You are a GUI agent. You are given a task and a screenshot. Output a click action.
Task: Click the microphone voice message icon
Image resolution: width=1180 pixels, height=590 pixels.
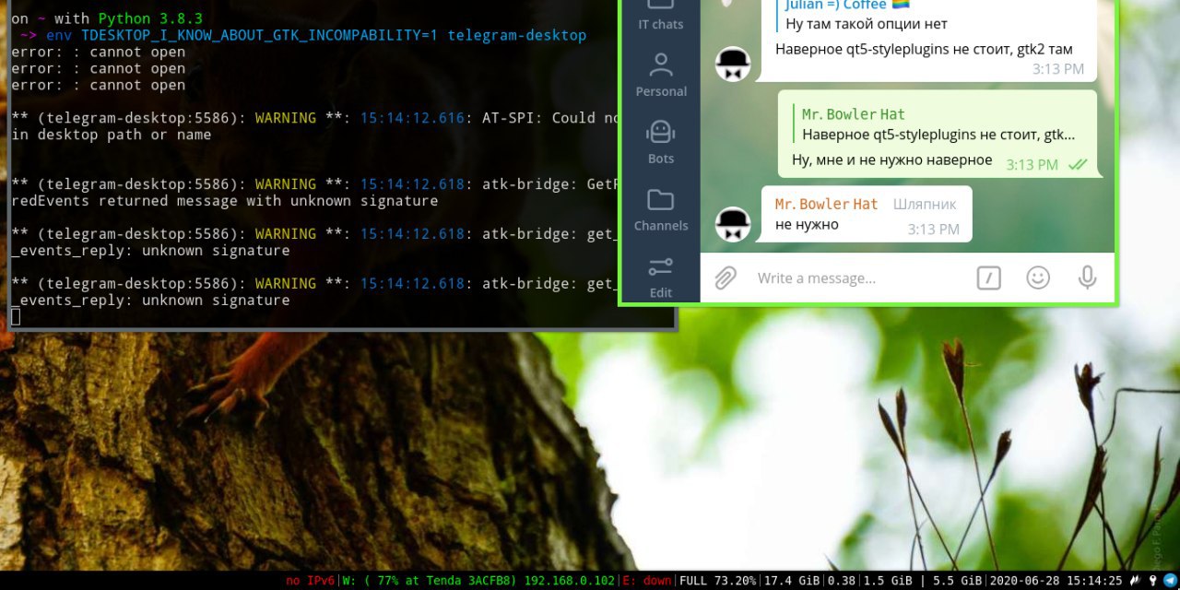point(1088,277)
